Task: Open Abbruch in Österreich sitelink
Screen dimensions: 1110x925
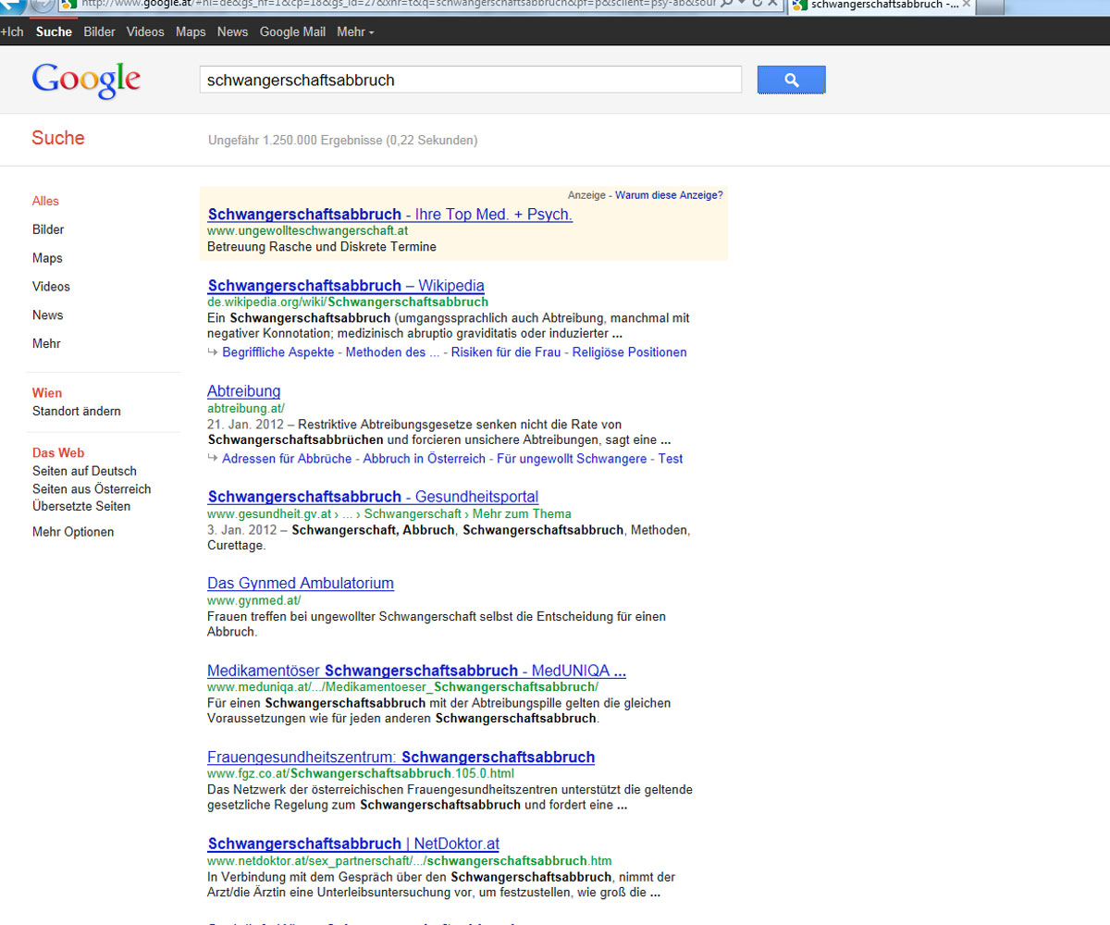Action: 425,459
